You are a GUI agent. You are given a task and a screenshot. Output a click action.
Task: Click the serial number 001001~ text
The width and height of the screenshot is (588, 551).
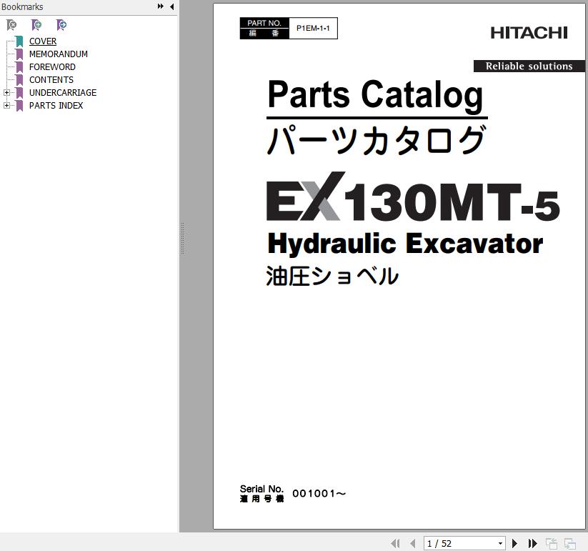tap(319, 494)
